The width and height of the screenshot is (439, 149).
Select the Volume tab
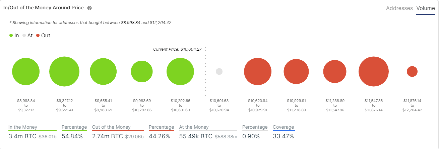point(426,8)
